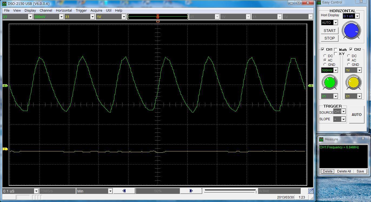Click the START button in Easy Control

[x=329, y=30]
